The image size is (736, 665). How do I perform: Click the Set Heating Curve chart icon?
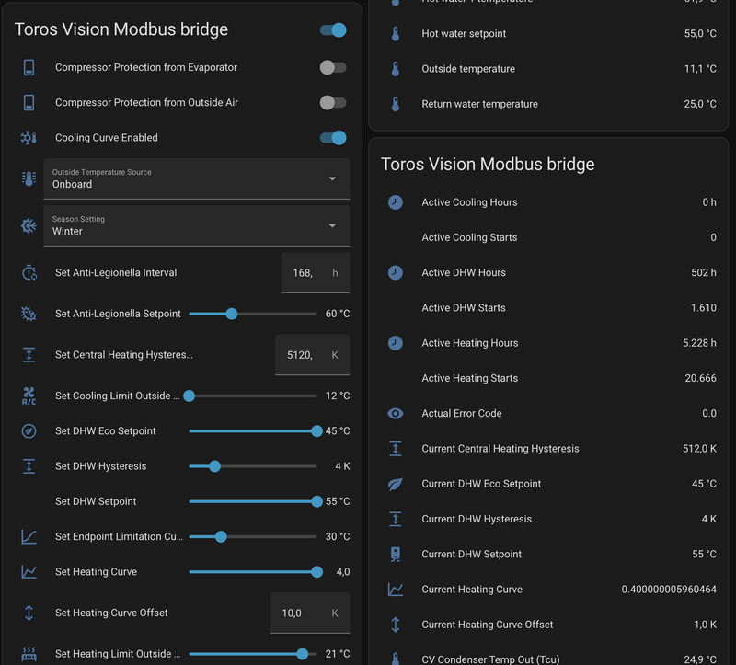[29, 572]
